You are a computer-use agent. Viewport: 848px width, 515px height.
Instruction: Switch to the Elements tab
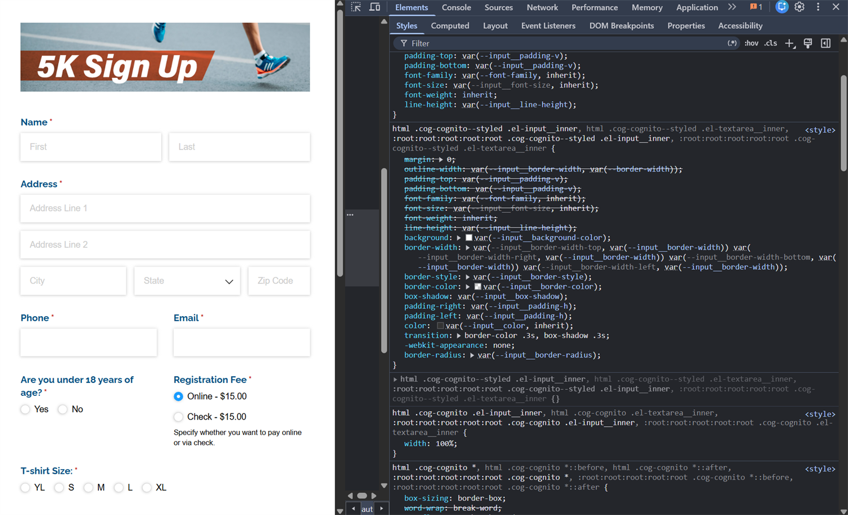pyautogui.click(x=412, y=7)
